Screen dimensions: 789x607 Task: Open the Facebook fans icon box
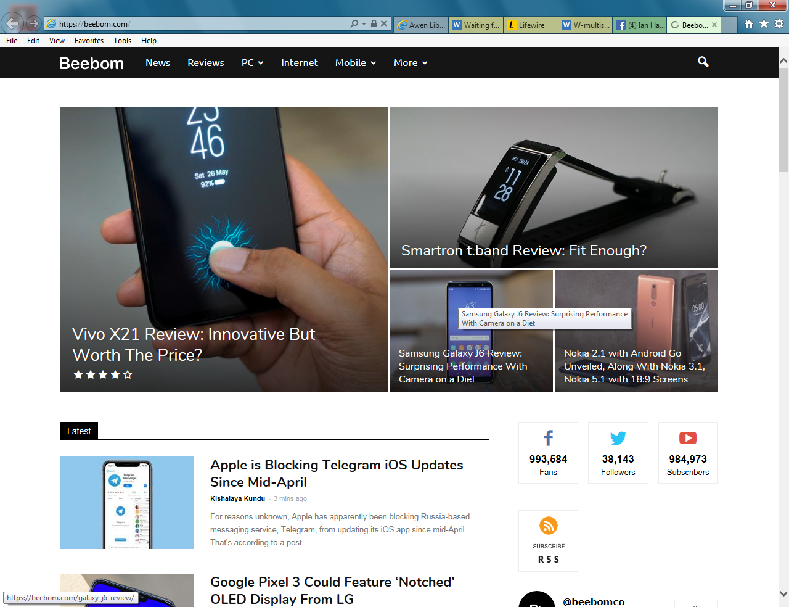(548, 439)
